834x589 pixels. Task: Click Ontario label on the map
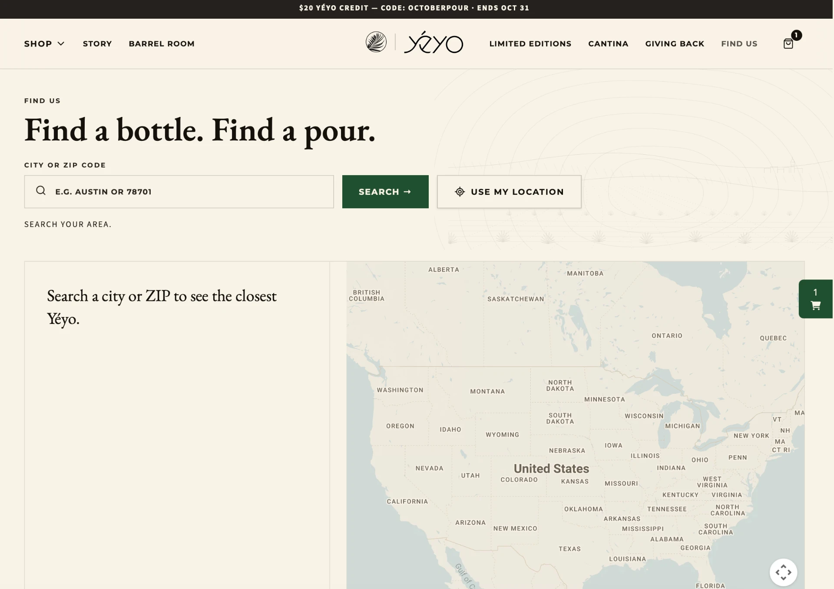coord(667,336)
